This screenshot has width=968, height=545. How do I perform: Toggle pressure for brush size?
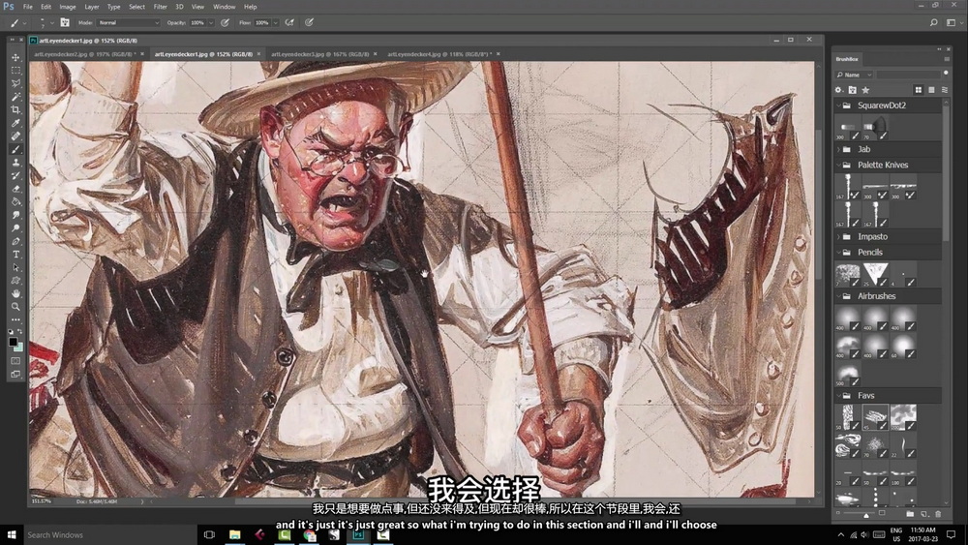tap(309, 23)
